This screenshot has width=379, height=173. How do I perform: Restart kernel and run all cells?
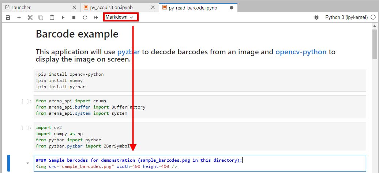96,17
